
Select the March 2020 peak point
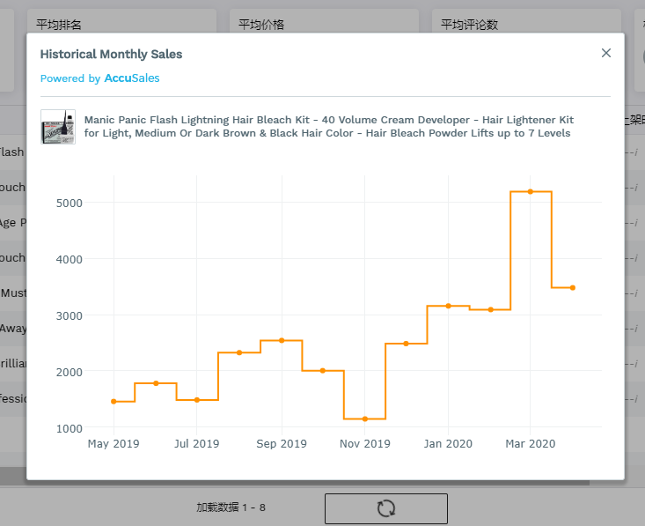531,191
